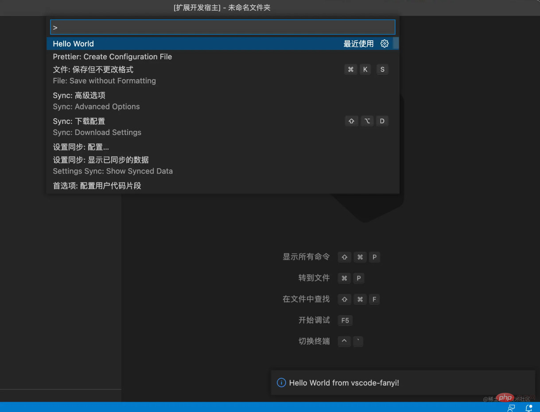Click the 显示所有命令 shortcut hint

pos(306,257)
